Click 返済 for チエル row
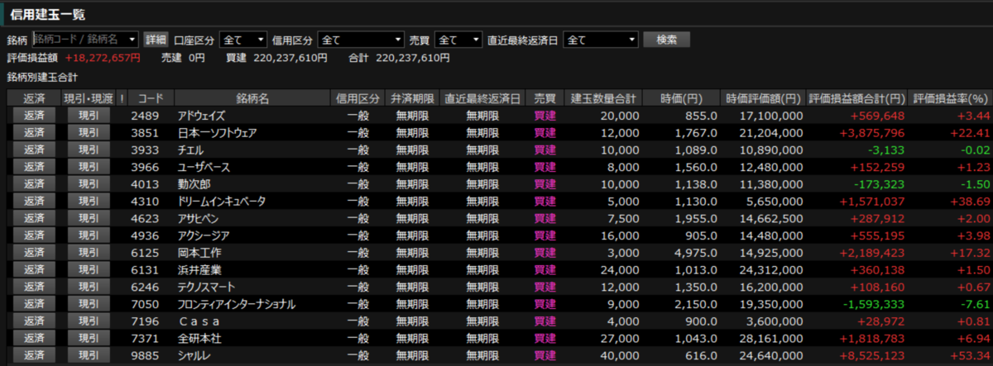The width and height of the screenshot is (993, 366). click(34, 150)
